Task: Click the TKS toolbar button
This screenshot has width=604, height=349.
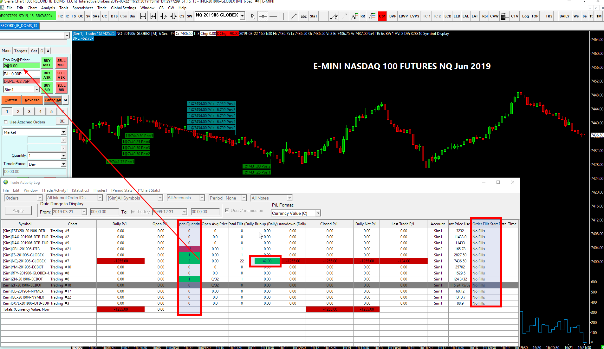Action: click(x=549, y=16)
